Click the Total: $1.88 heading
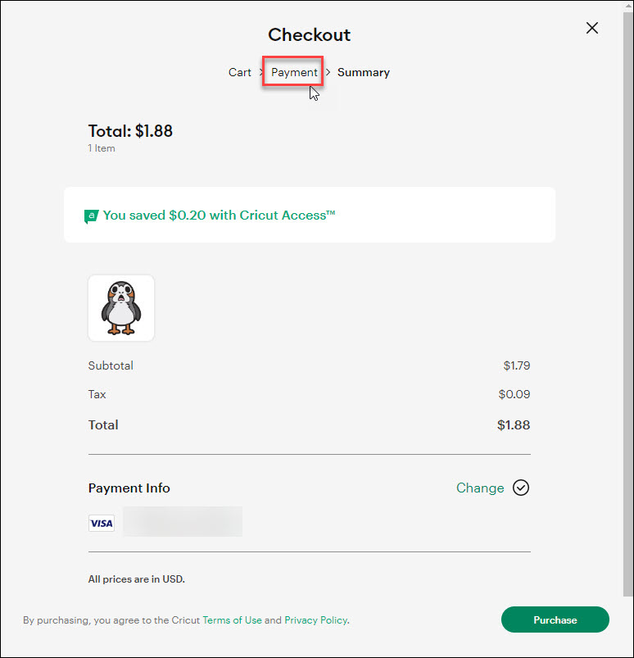 (130, 131)
